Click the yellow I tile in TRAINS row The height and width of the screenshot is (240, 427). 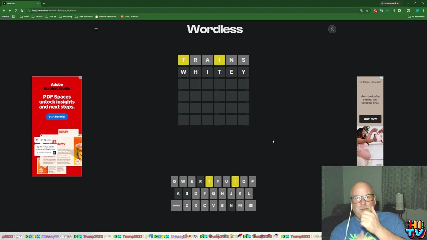[x=219, y=60]
